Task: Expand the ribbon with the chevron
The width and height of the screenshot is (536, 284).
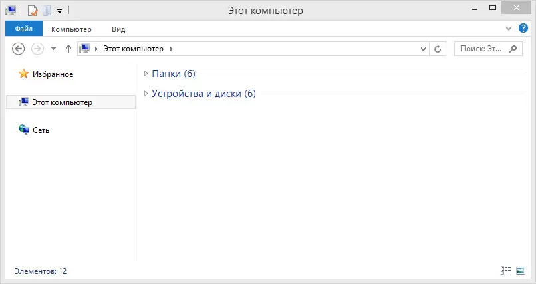Action: pyautogui.click(x=509, y=29)
